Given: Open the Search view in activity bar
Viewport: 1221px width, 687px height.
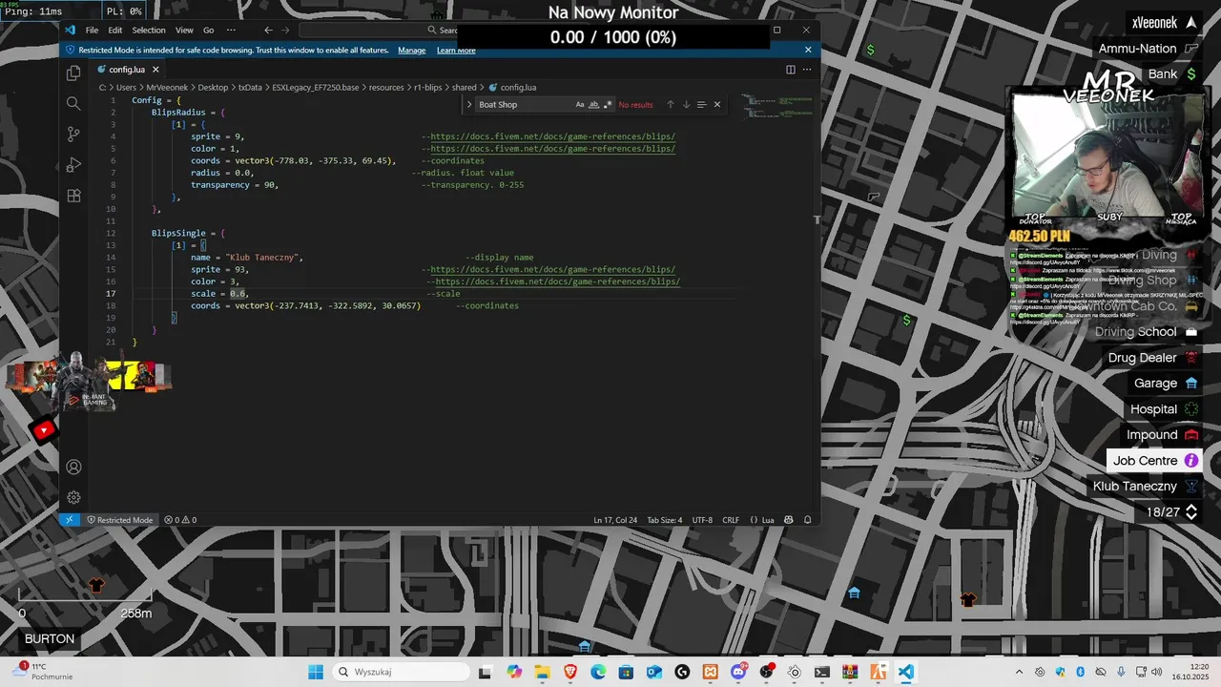Looking at the screenshot, I should tap(73, 103).
